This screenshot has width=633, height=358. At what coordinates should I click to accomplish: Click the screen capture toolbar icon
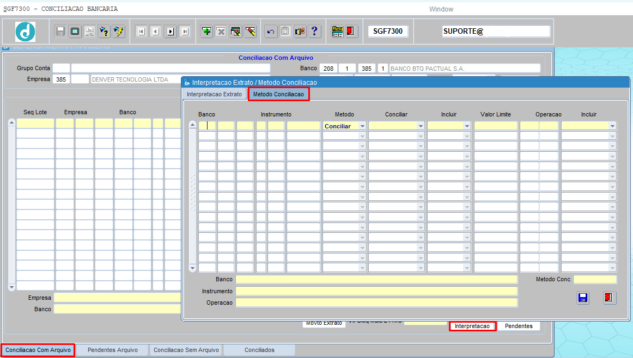tap(75, 31)
